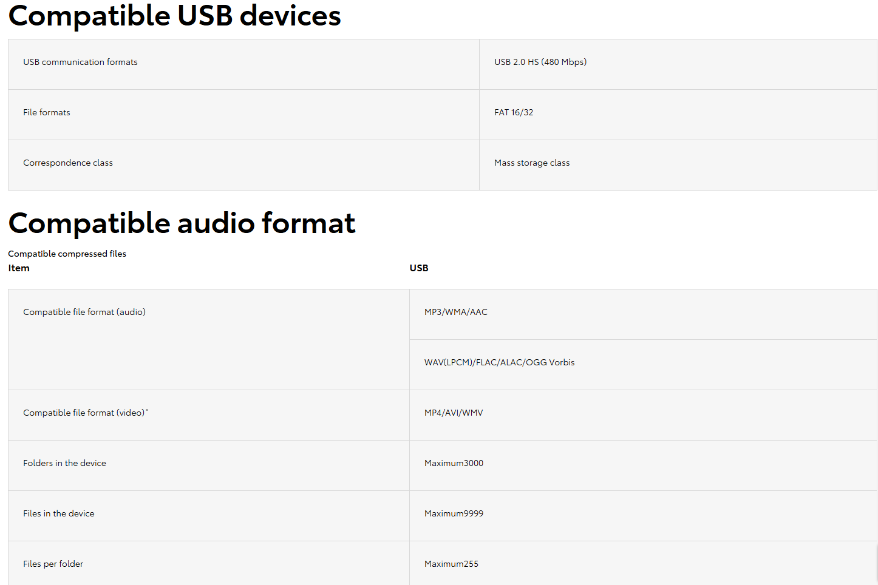This screenshot has height=585, width=878.
Task: Click the "Compatible file format (audio)" label
Action: [x=84, y=312]
